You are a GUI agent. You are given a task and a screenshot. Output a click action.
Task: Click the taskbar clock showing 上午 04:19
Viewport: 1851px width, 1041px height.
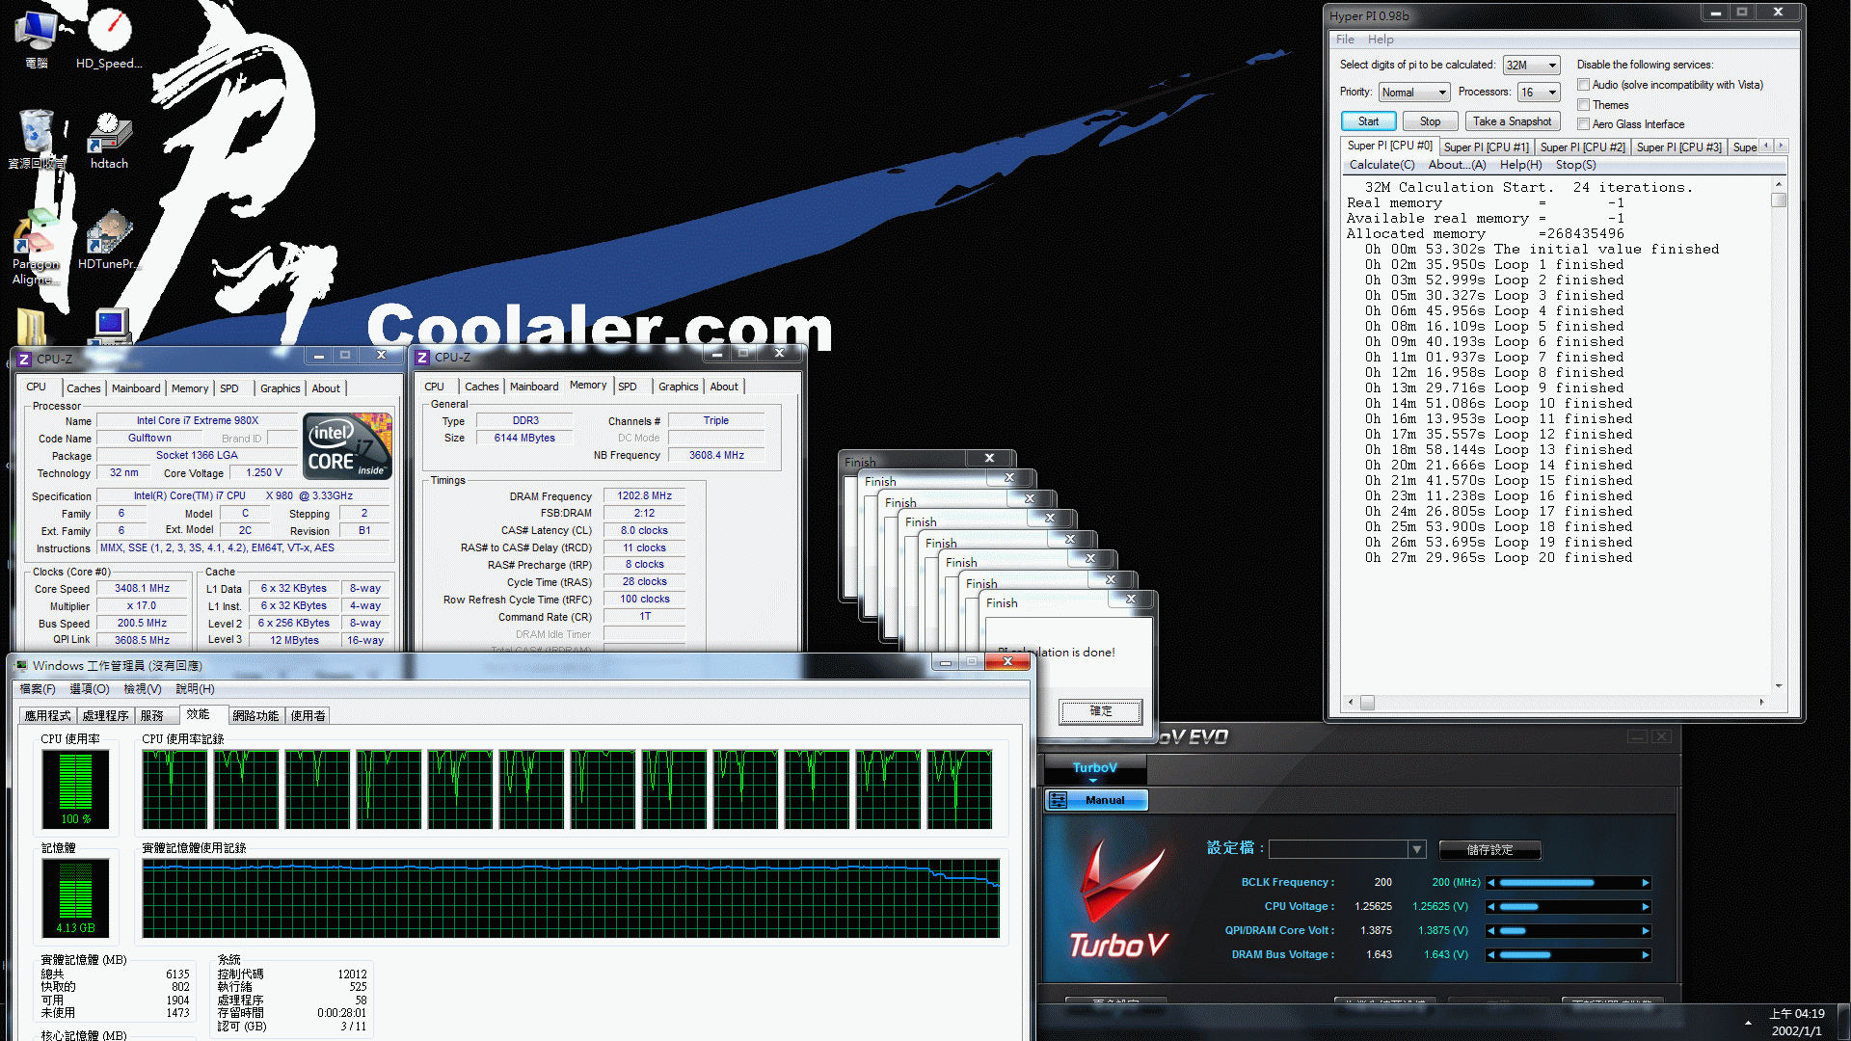(x=1797, y=1022)
